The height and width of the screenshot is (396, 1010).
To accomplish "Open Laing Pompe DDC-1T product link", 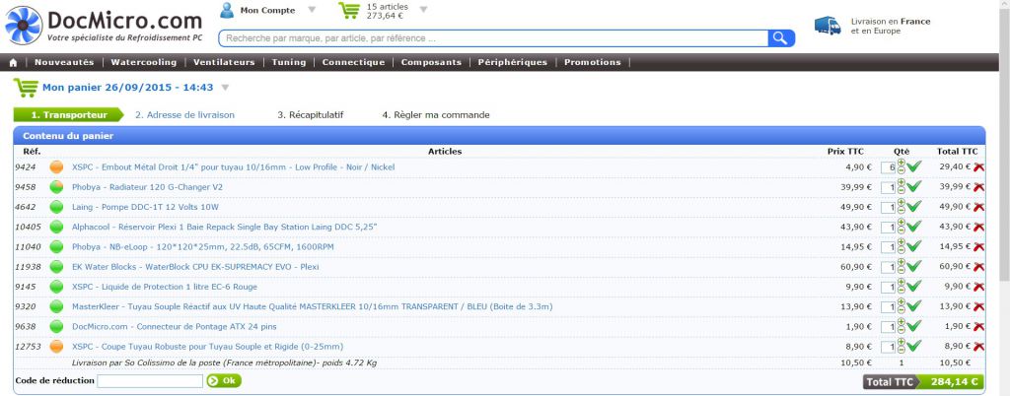I will (146, 207).
